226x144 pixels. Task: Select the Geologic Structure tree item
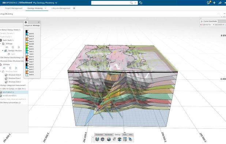tap(15, 51)
